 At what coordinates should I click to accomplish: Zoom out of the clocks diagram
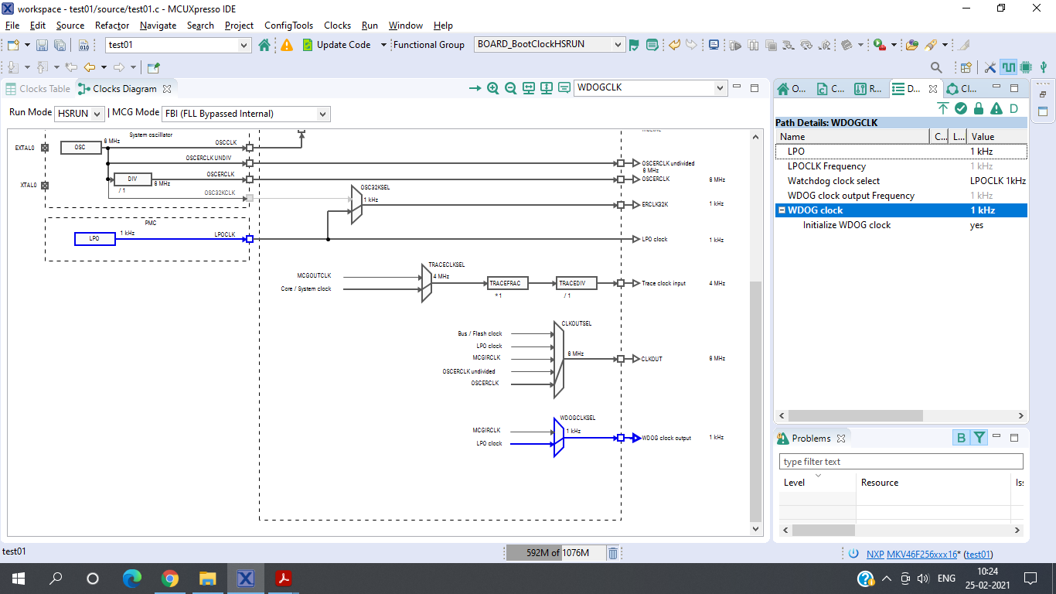pyautogui.click(x=510, y=88)
